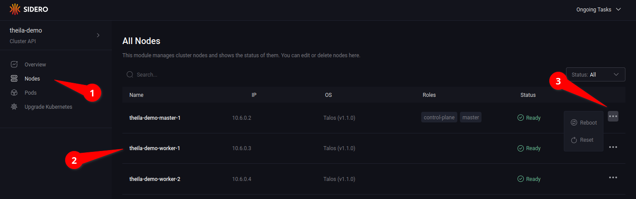Open the theila-demo-master-1 node
The height and width of the screenshot is (199, 636).
click(x=155, y=118)
